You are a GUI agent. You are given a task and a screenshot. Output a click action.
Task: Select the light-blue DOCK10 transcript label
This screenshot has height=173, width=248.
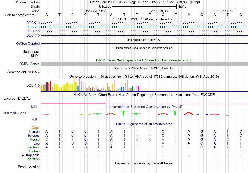coord(33,27)
